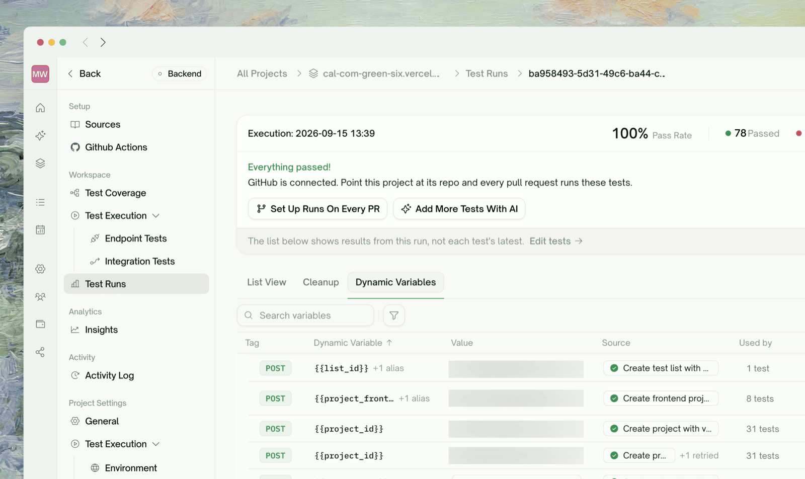Open the team members icon in left rail

tap(40, 296)
